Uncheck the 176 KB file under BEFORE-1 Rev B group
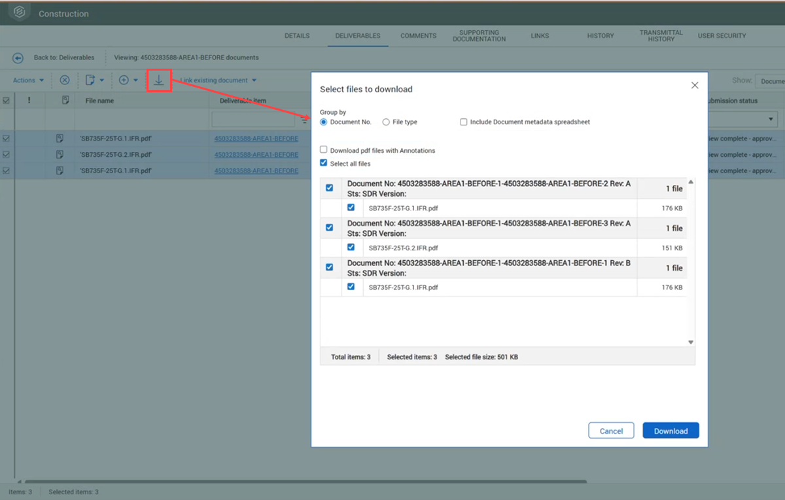This screenshot has width=785, height=500. [x=351, y=286]
